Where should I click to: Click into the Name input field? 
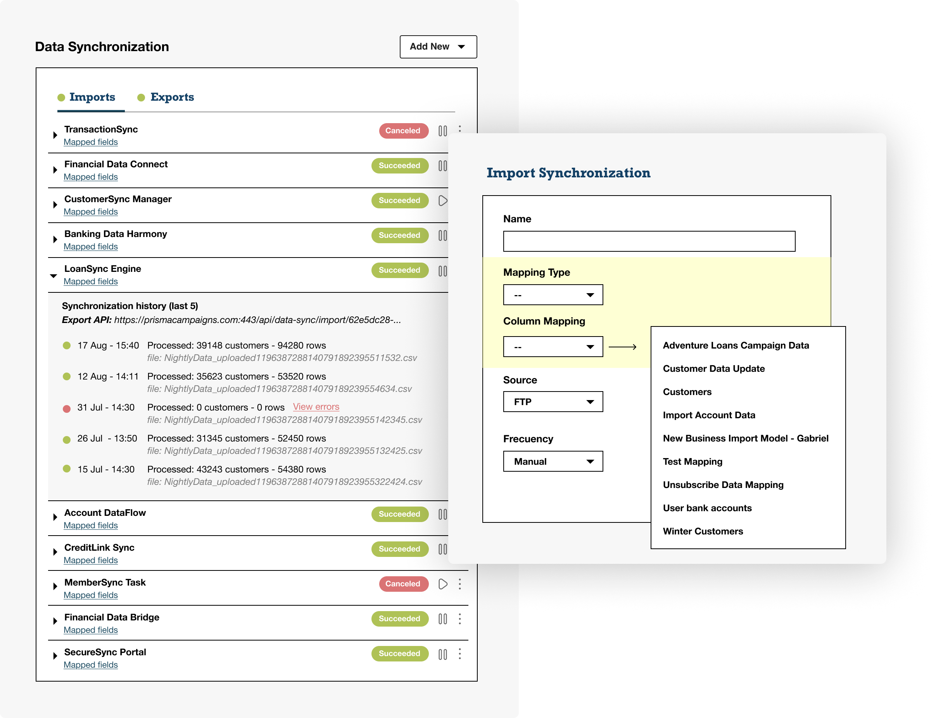click(x=649, y=242)
